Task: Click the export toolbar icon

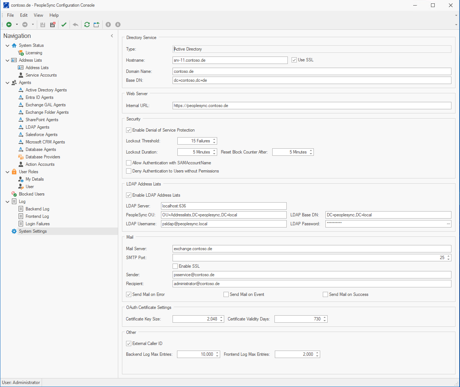Action: pyautogui.click(x=97, y=25)
